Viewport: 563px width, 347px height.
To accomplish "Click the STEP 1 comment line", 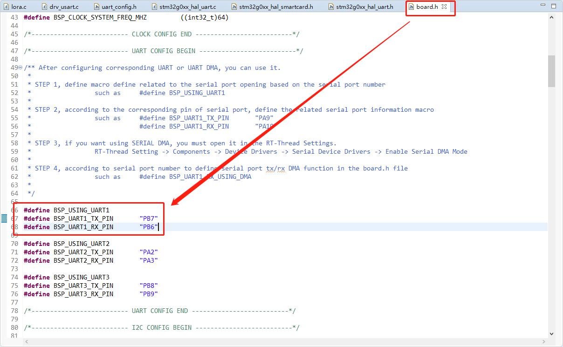I will 206,84.
